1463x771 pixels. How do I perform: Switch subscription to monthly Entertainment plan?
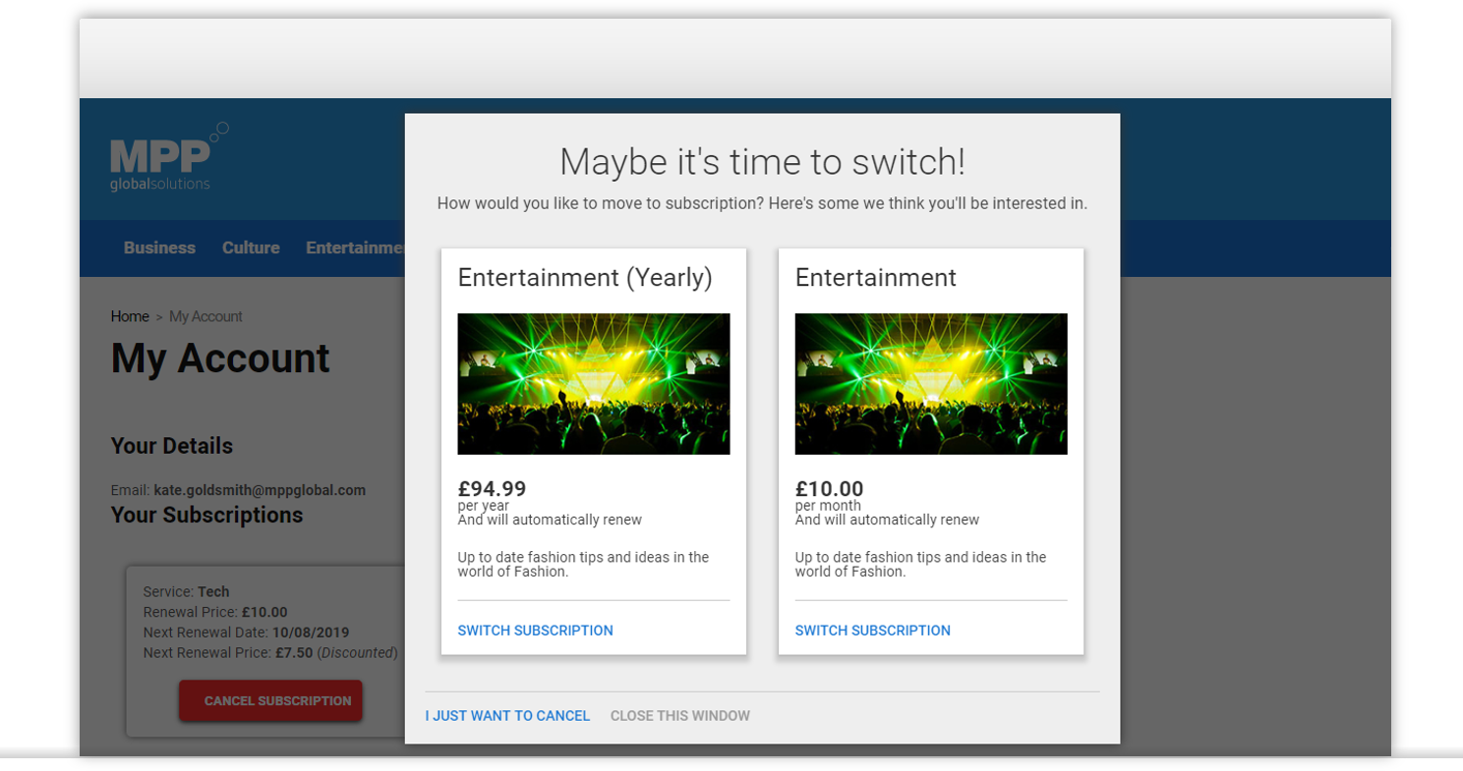point(872,631)
